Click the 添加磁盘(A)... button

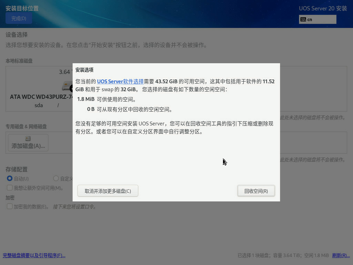coord(28,143)
